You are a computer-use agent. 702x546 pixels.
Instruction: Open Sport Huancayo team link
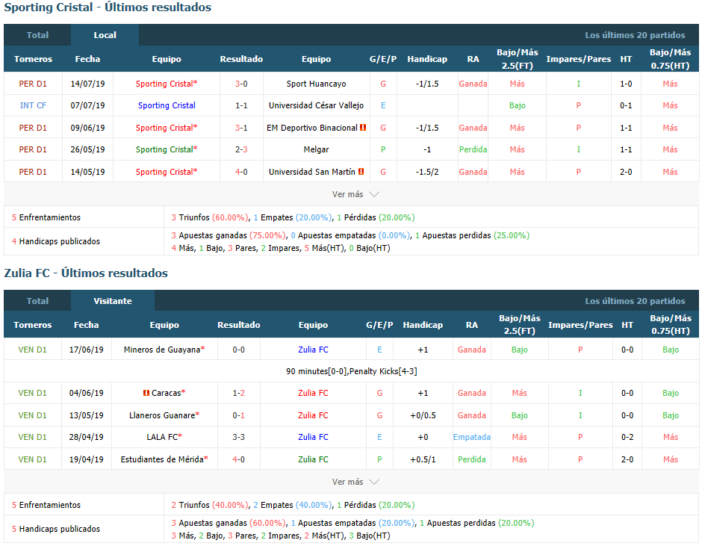coord(316,84)
